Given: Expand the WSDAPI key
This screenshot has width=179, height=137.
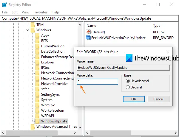Looking at the screenshot, I should [x=33, y=116].
